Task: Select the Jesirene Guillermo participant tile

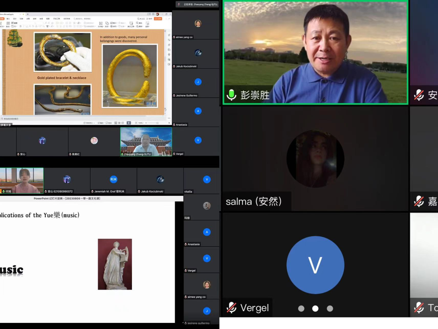Action: pos(196,83)
